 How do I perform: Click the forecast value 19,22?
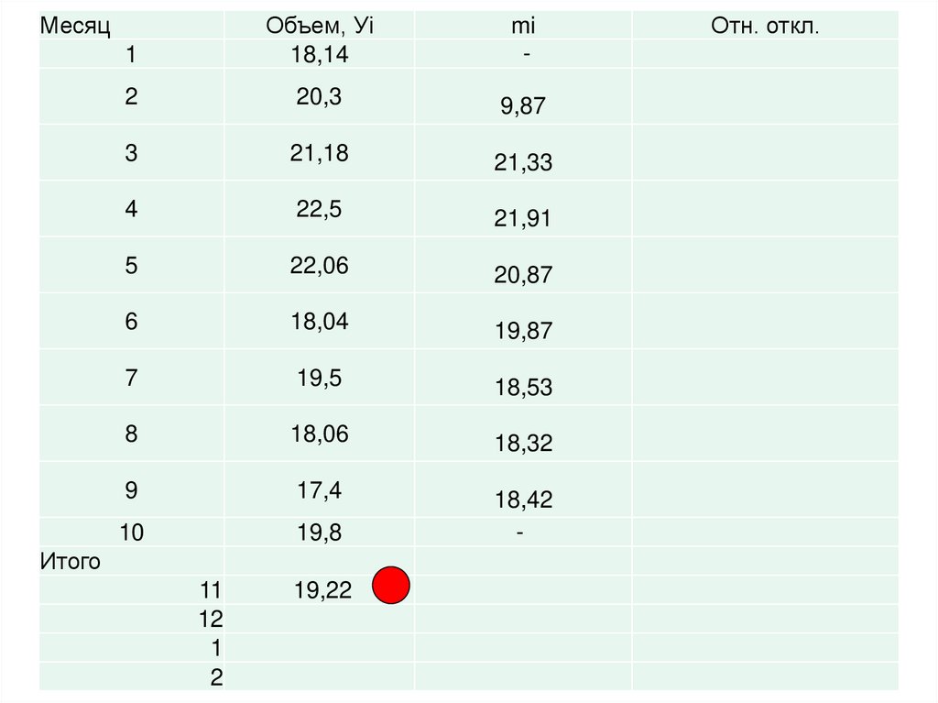click(322, 591)
